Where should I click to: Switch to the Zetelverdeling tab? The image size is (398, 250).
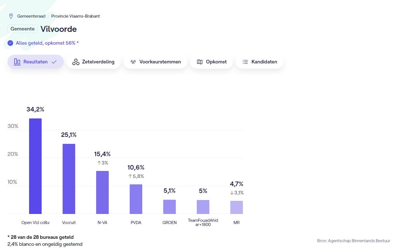(x=93, y=62)
